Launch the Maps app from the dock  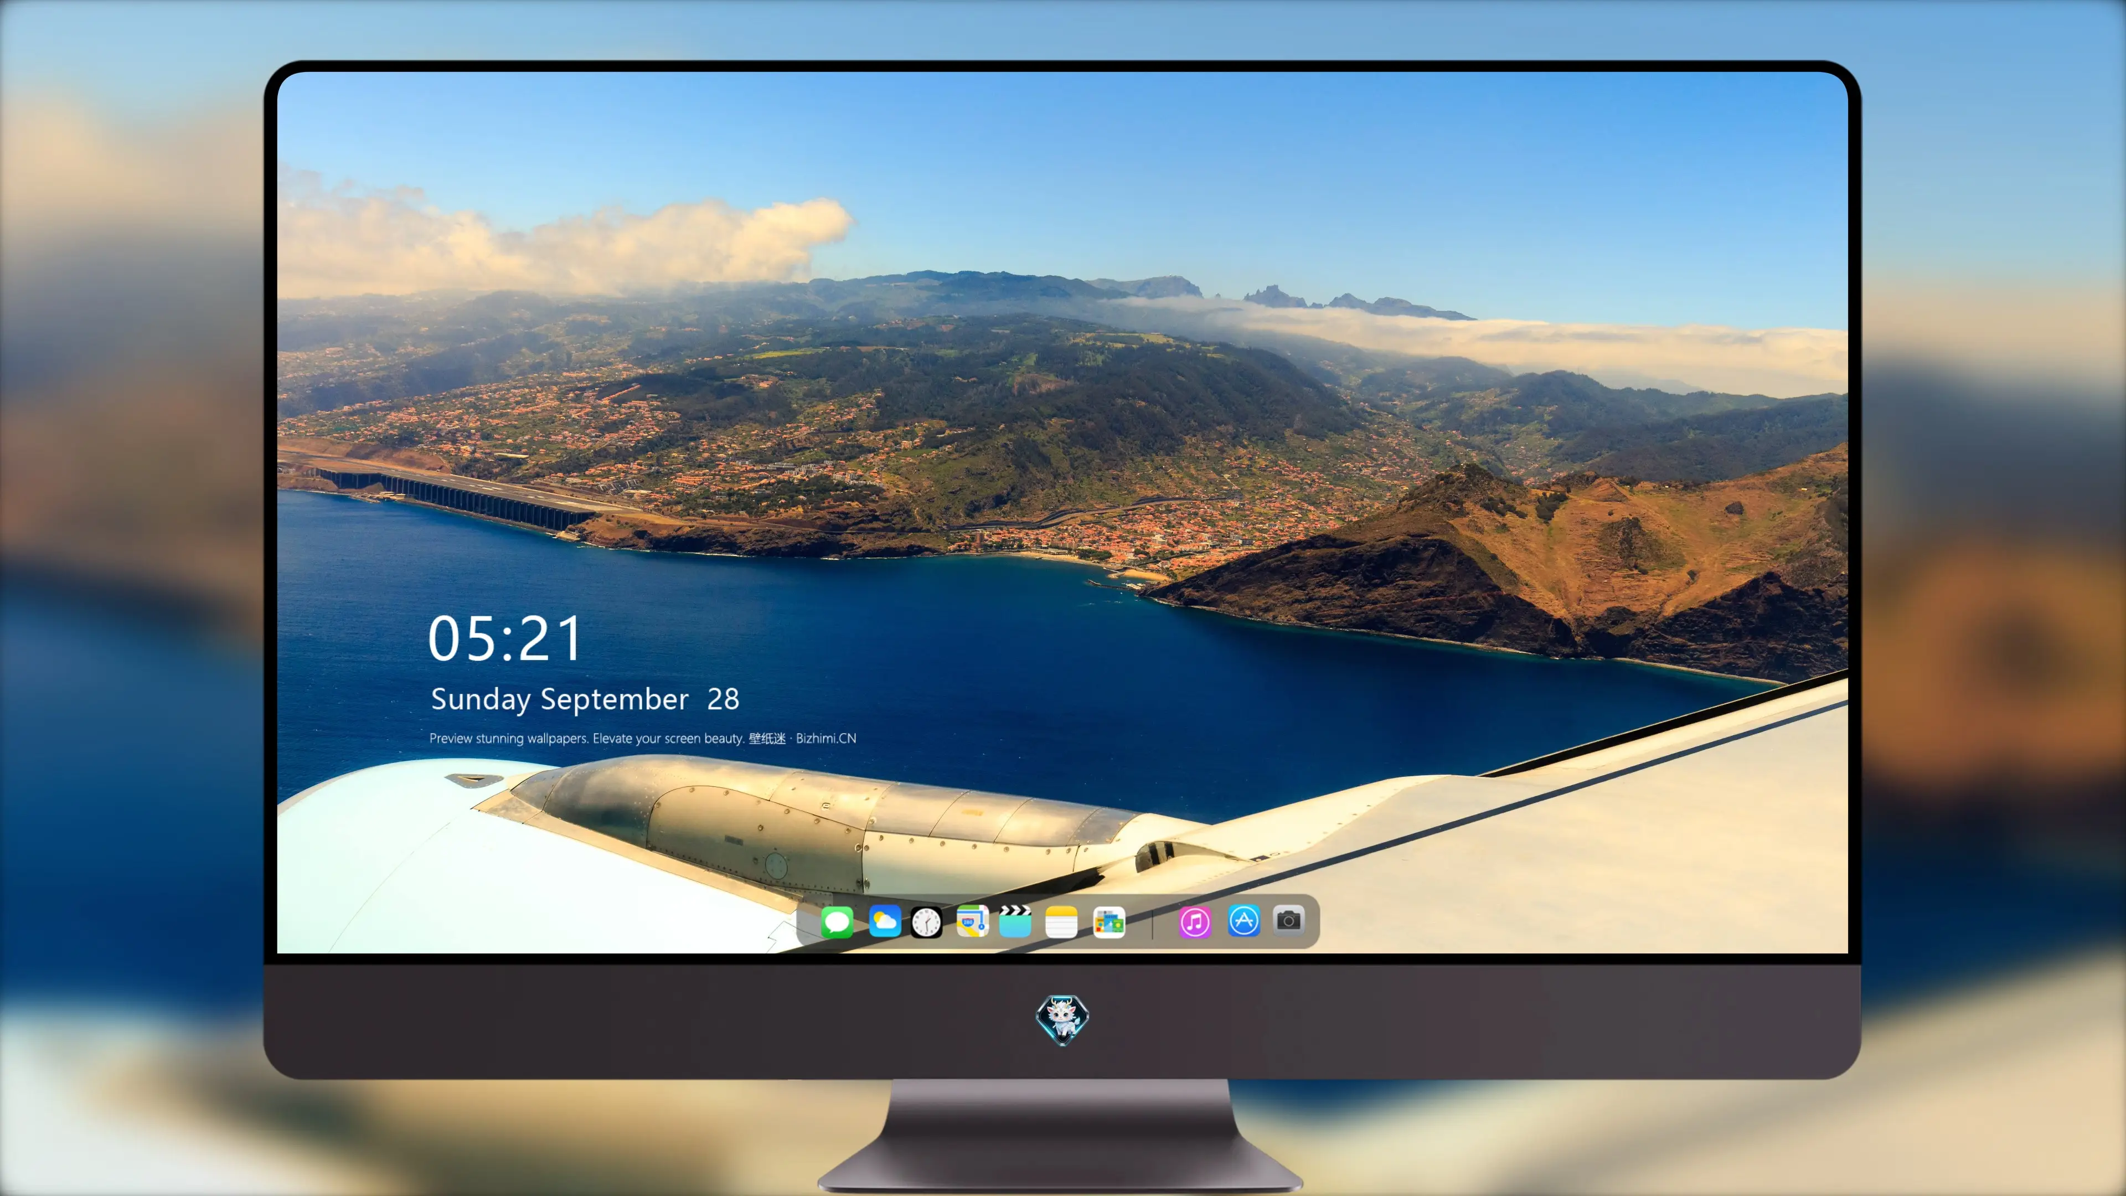pos(972,921)
